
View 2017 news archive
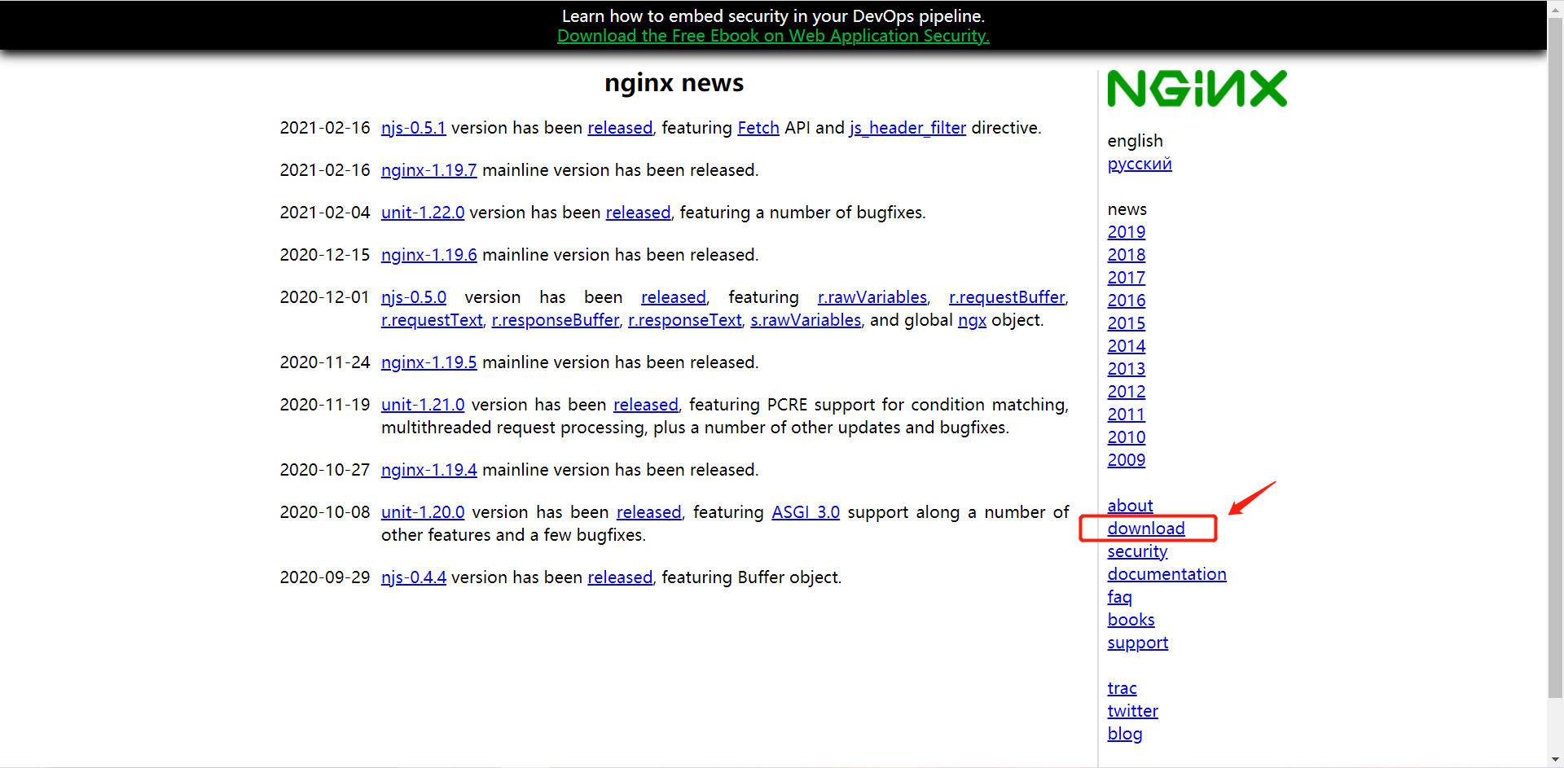(x=1127, y=278)
